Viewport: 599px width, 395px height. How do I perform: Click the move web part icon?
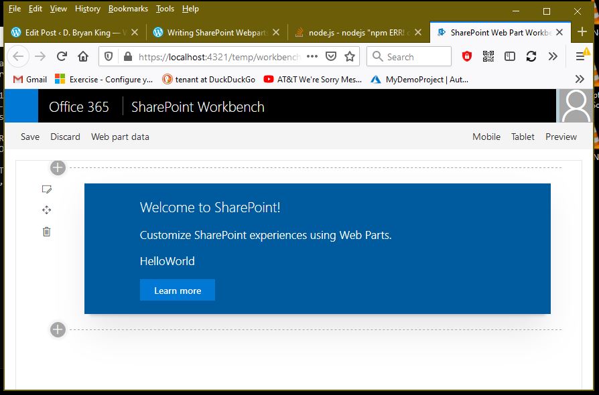pos(46,210)
